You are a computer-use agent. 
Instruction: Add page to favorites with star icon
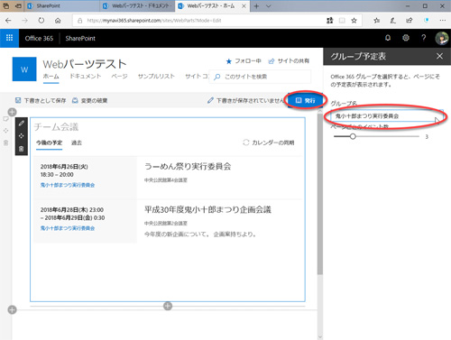pyautogui.click(x=354, y=21)
